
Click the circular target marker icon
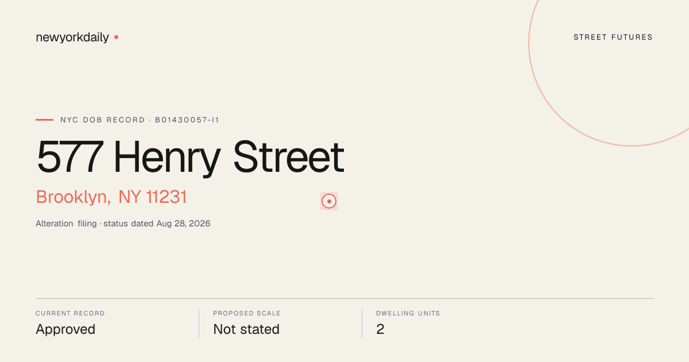[x=329, y=201]
